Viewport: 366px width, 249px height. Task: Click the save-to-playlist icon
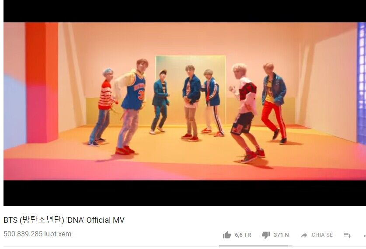pos(347,235)
